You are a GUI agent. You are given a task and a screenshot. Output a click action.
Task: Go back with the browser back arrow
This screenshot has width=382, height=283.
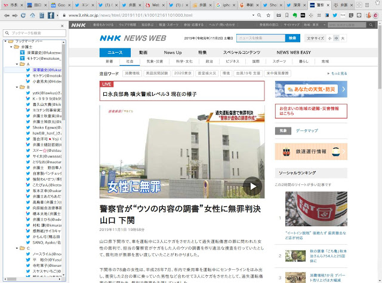coord(7,16)
